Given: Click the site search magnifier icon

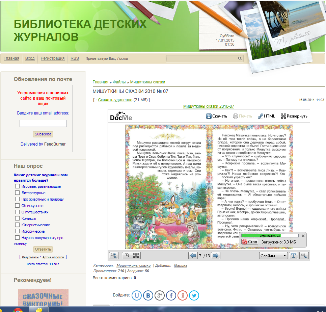Looking at the screenshot, I should [x=240, y=58].
